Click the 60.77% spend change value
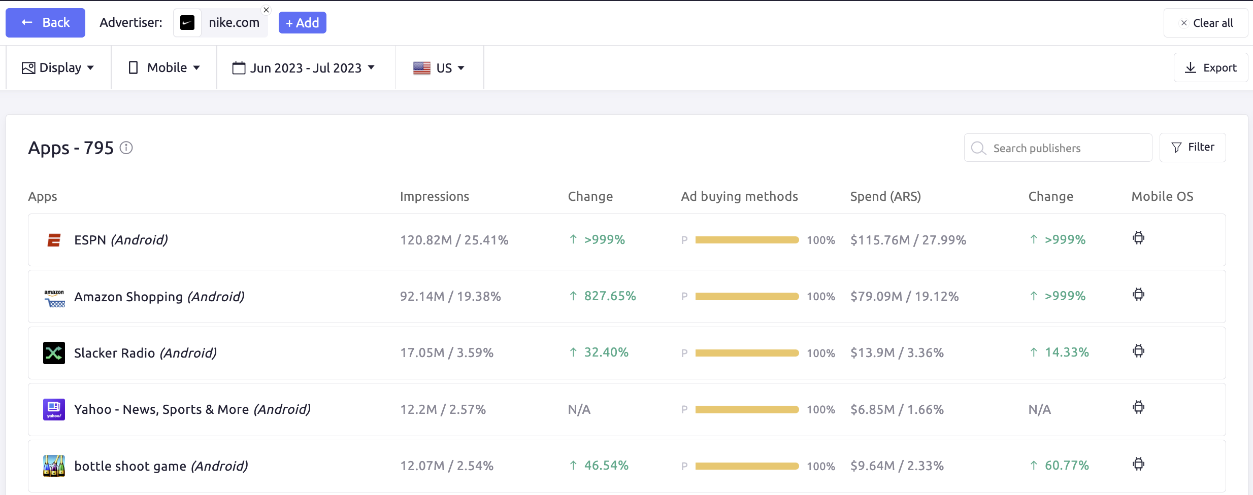1253x495 pixels. point(1067,465)
